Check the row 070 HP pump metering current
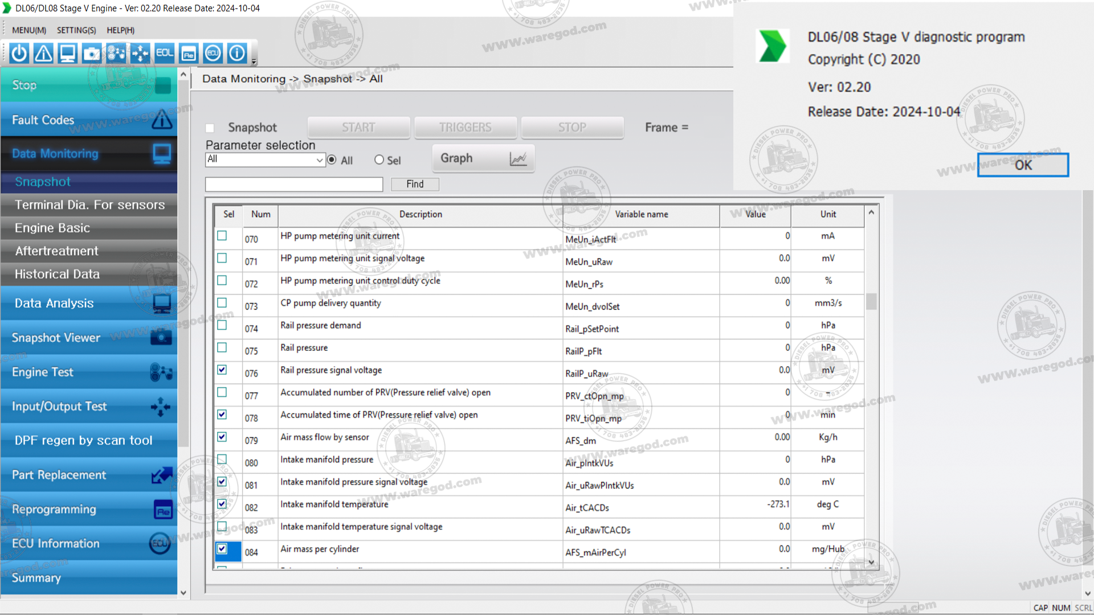This screenshot has height=615, width=1094. [x=222, y=236]
